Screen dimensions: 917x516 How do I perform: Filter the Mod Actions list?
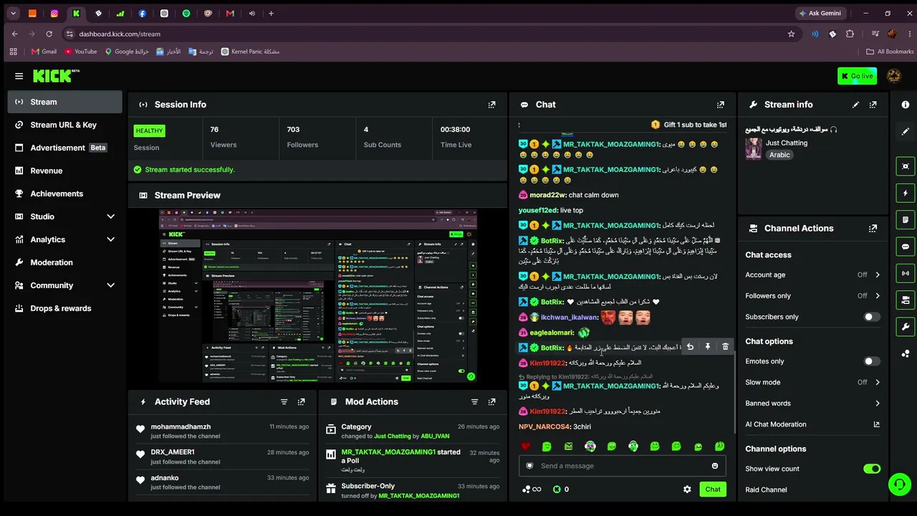click(x=474, y=402)
